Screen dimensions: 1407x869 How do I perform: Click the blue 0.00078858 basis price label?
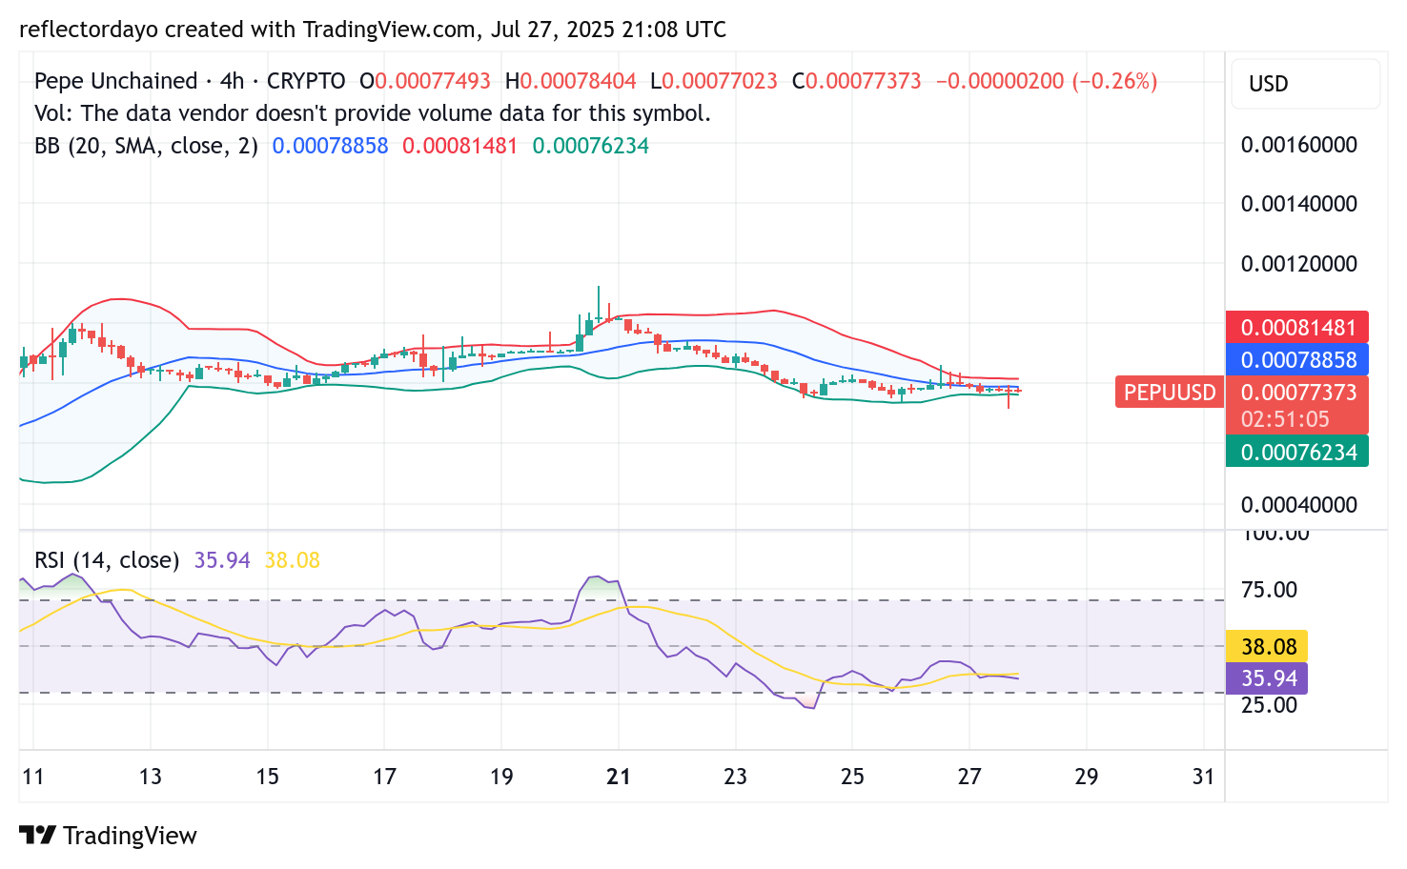tap(1297, 360)
